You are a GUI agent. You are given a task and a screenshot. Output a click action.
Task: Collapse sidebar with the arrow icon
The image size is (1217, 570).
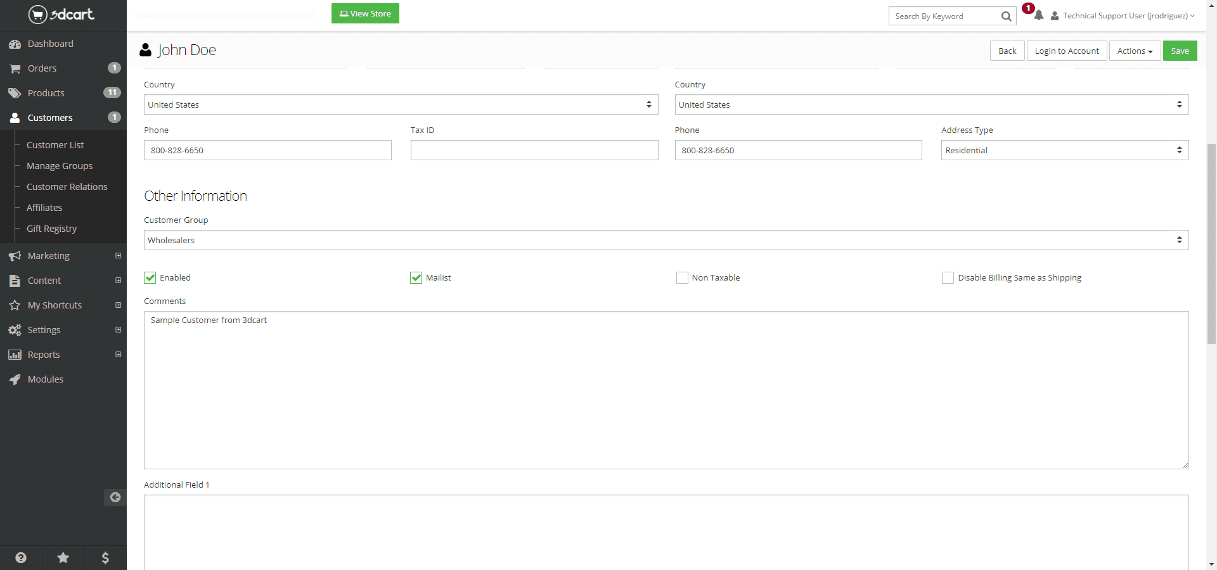(115, 497)
